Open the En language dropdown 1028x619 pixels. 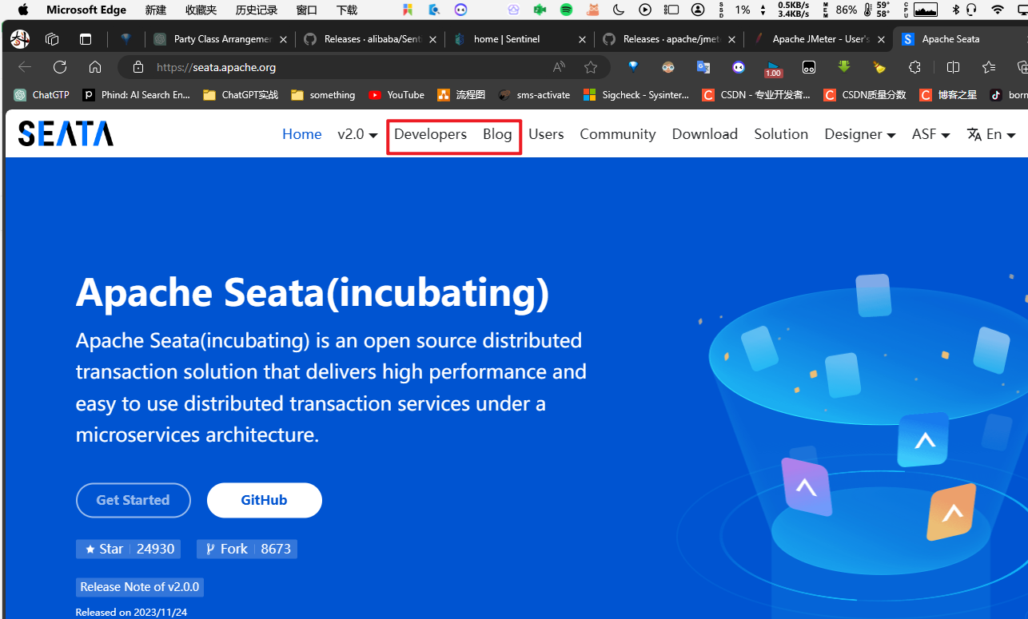991,134
